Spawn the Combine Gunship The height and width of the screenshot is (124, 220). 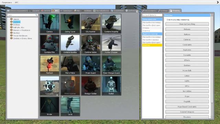pyautogui.click(x=70, y=44)
